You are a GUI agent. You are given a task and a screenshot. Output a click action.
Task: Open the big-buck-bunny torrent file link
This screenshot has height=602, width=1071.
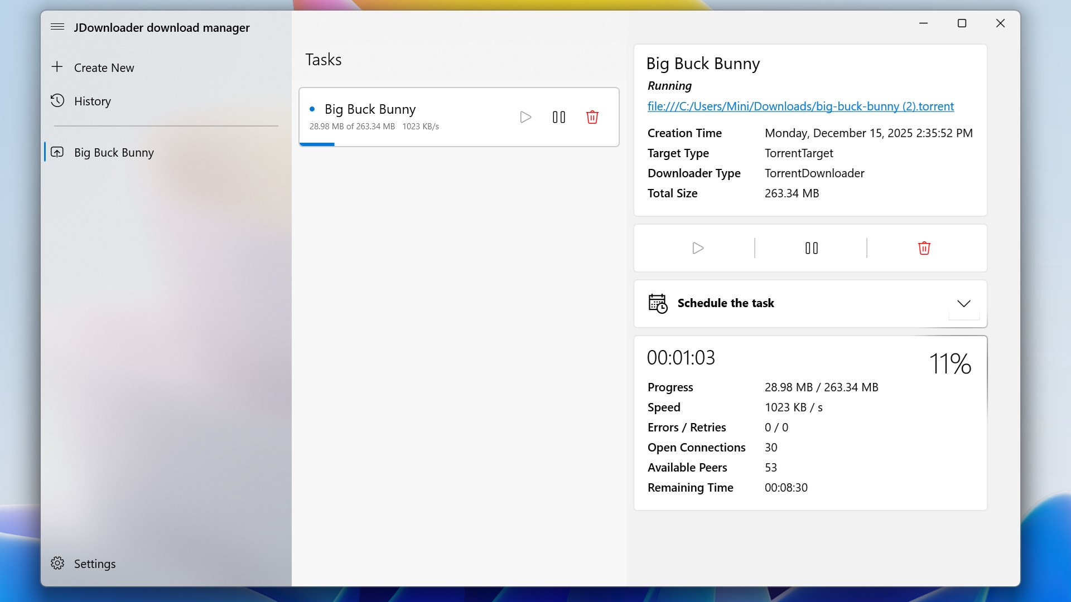click(800, 106)
